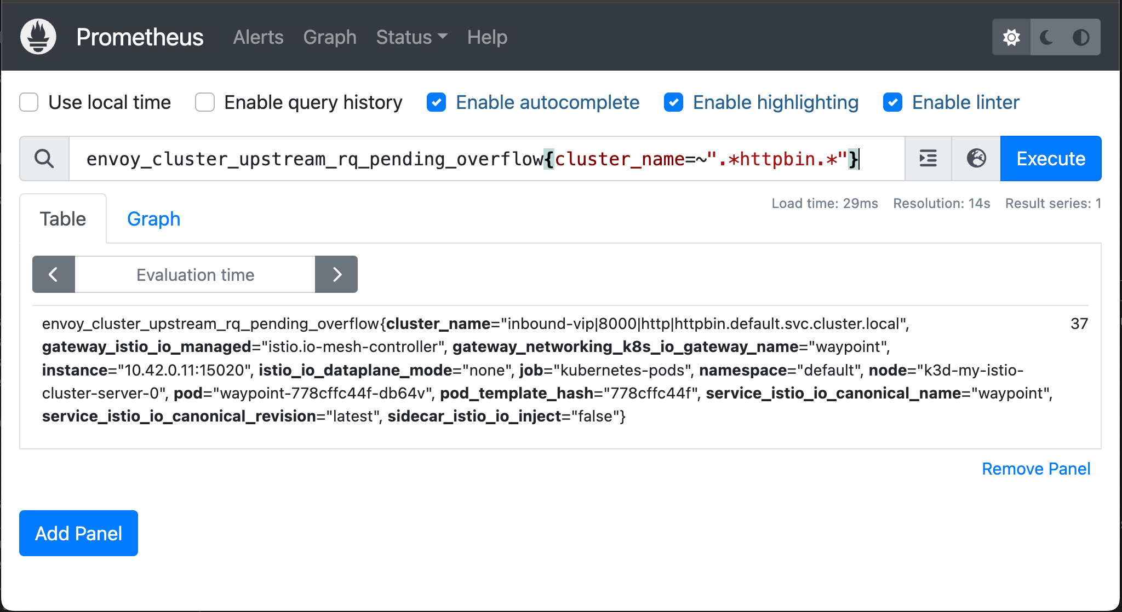This screenshot has height=612, width=1122.
Task: Open the settings gear in the navbar
Action: [x=1011, y=37]
